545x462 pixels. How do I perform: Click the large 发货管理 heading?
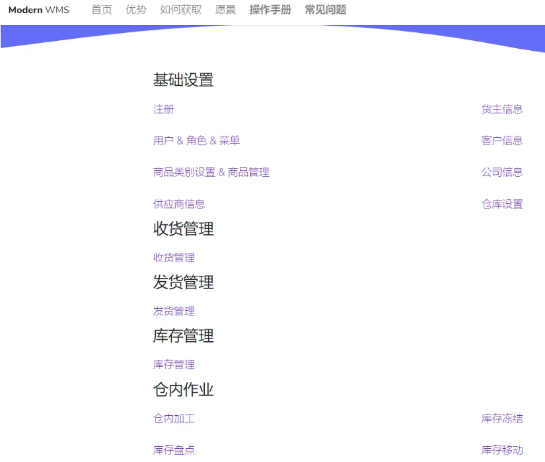coord(183,282)
